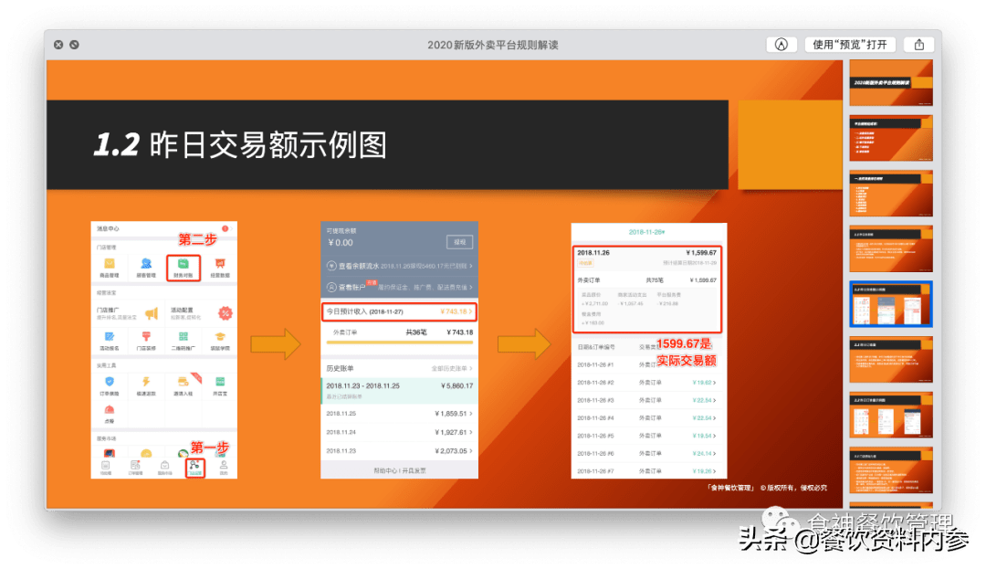Click '帮助中心 | 开具发票' footer link
Image resolution: width=986 pixels, height=569 pixels.
coord(399,470)
